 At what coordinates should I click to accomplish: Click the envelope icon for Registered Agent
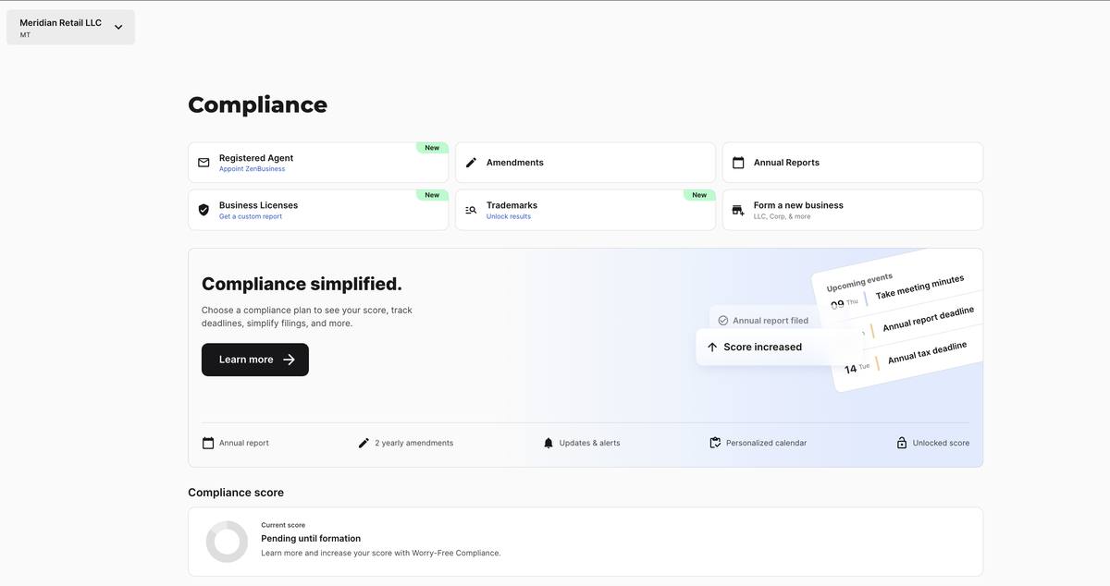[203, 163]
